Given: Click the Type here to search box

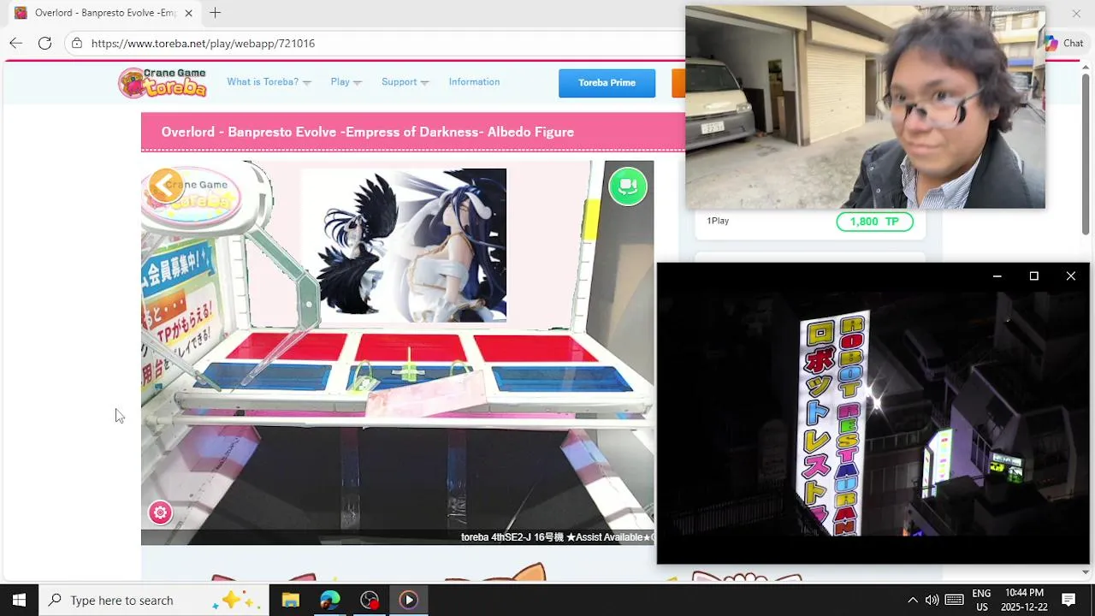Looking at the screenshot, I should (154, 600).
